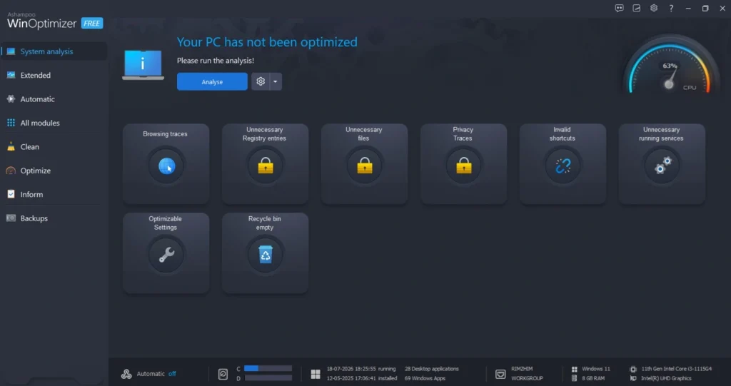731x386 pixels.
Task: Click the 'Invalid shortcuts' tile title
Action: [563, 134]
